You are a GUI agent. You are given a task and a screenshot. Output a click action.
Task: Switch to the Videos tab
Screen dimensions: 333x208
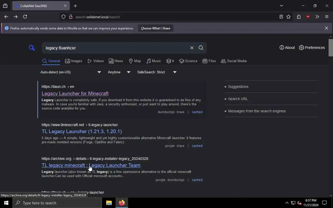point(96,61)
